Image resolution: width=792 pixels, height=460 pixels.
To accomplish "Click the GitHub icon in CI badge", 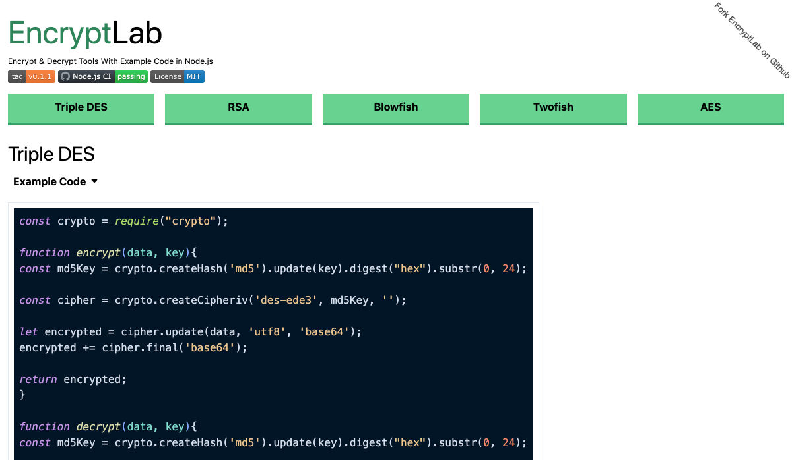I will point(65,76).
